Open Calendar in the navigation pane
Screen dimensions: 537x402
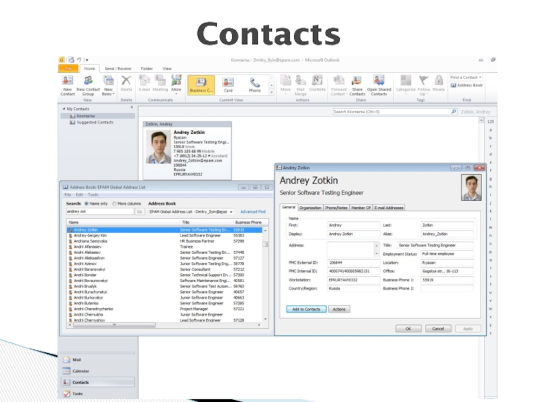pyautogui.click(x=80, y=371)
